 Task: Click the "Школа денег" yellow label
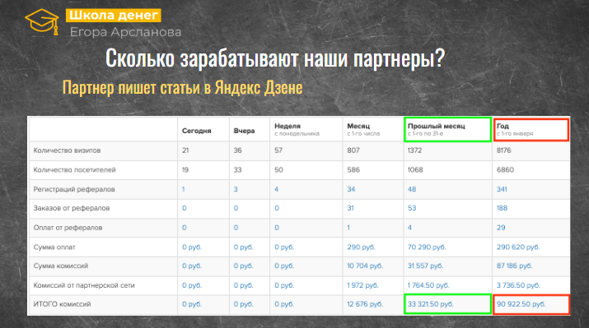pyautogui.click(x=114, y=16)
